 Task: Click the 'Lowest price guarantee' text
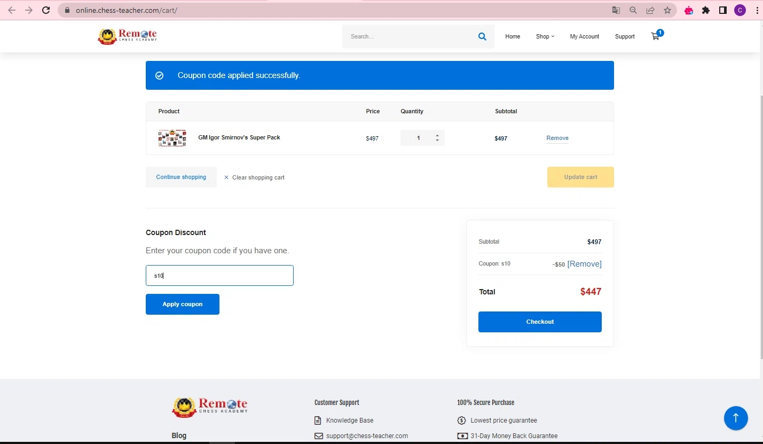pyautogui.click(x=504, y=420)
